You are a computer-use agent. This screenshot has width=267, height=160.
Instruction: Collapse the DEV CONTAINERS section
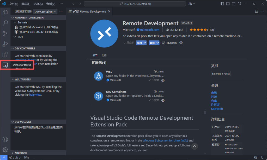[13, 48]
